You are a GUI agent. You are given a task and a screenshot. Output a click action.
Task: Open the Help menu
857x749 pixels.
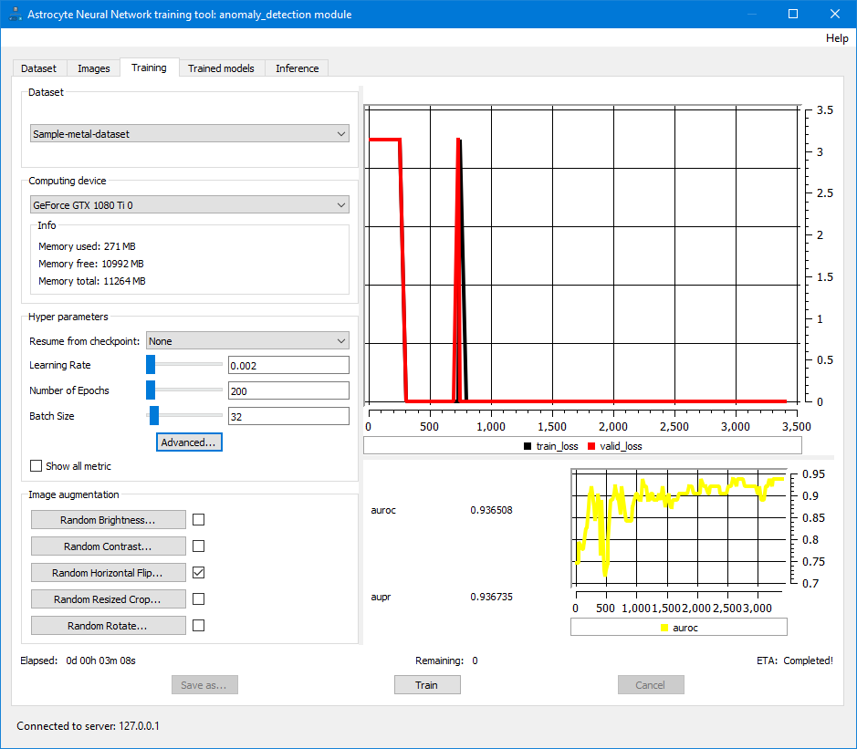click(x=836, y=38)
